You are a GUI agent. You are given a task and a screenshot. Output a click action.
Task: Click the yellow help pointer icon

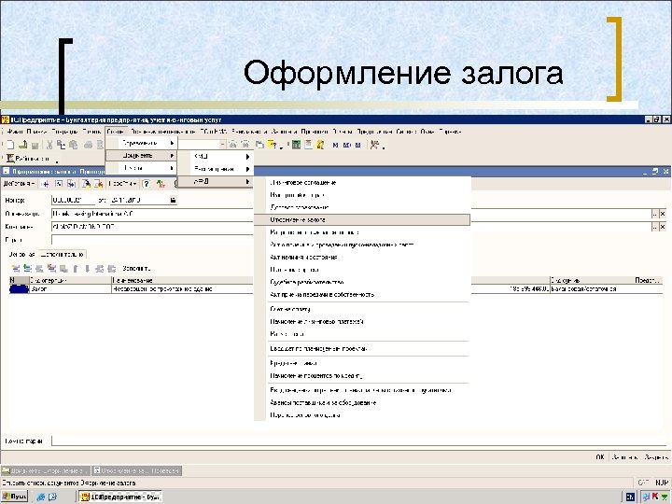tap(273, 145)
